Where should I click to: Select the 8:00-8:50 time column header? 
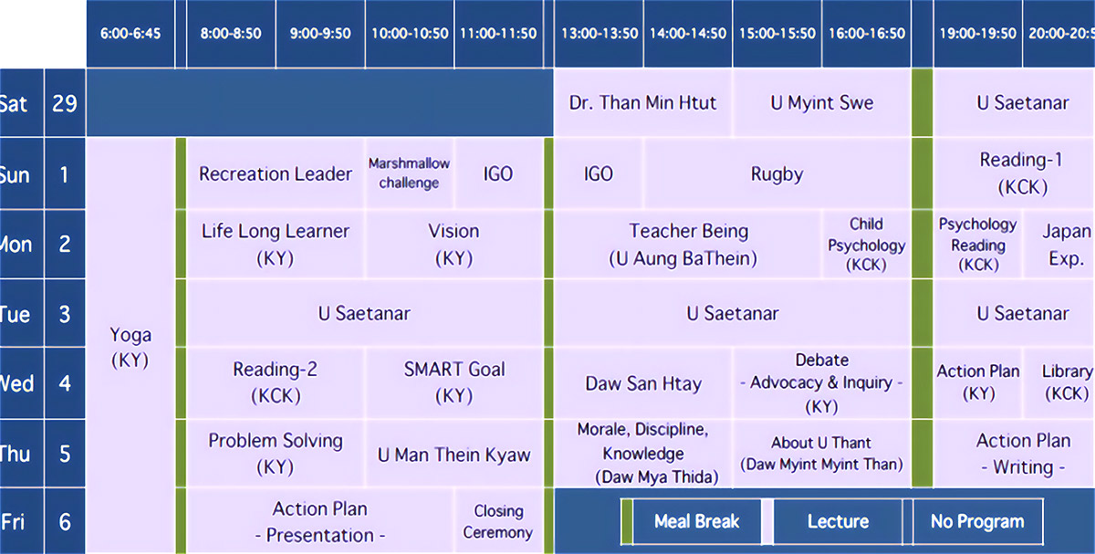coord(231,34)
